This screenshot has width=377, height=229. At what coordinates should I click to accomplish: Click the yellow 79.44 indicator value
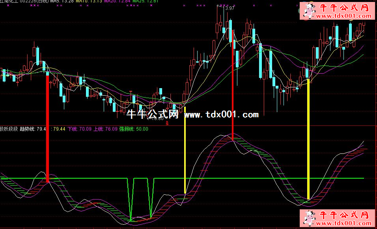[x=59, y=129]
